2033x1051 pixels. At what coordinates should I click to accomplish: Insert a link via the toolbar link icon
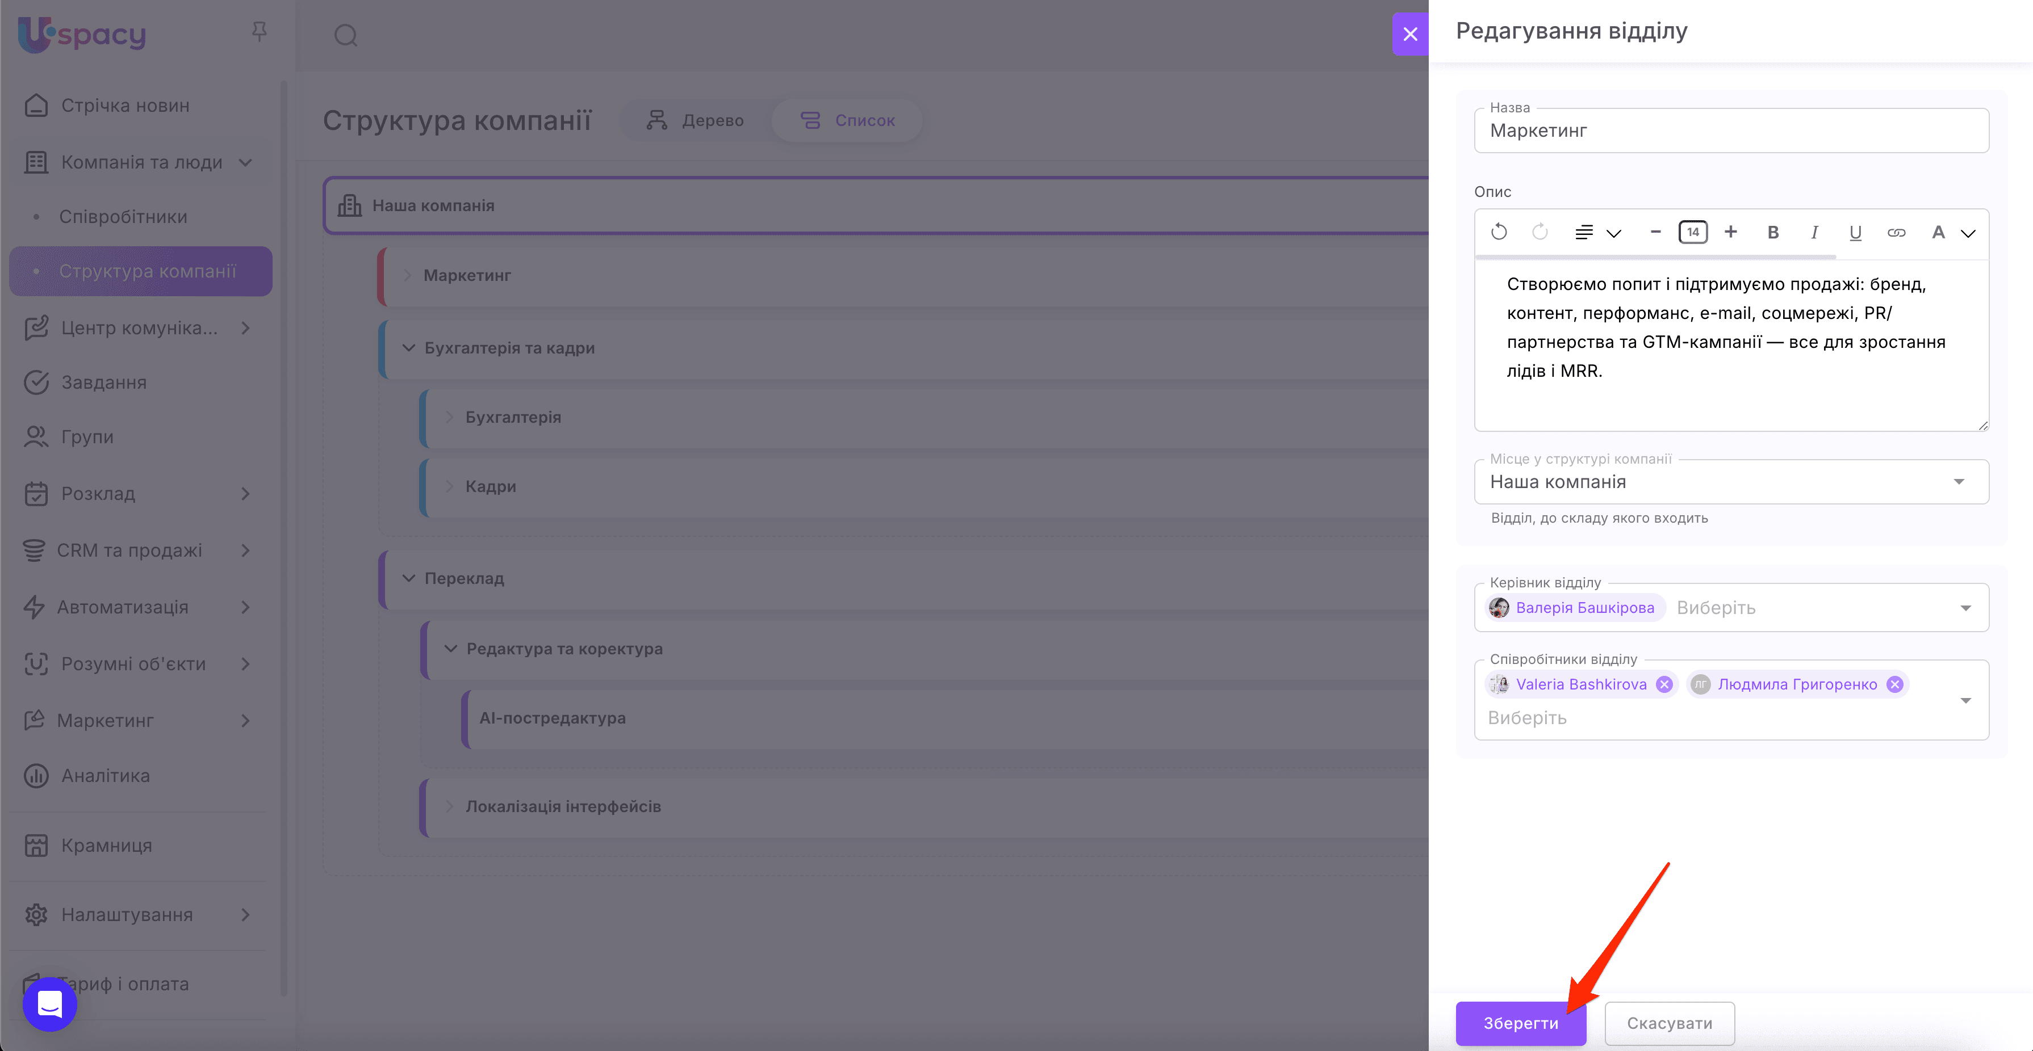[x=1896, y=232]
